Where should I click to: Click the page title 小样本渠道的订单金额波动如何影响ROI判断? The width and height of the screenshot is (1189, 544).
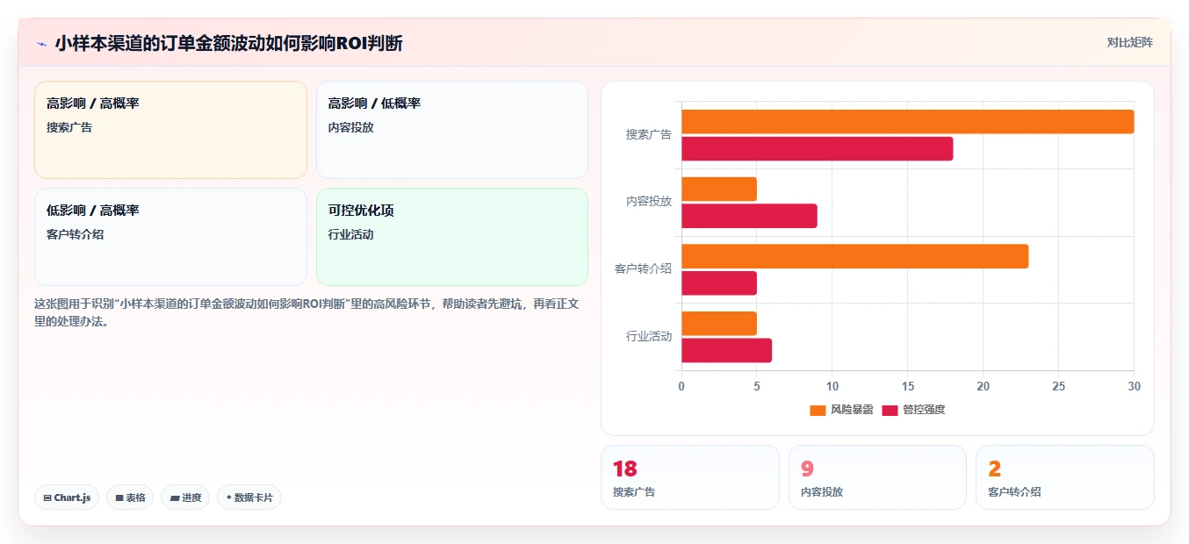click(x=228, y=43)
